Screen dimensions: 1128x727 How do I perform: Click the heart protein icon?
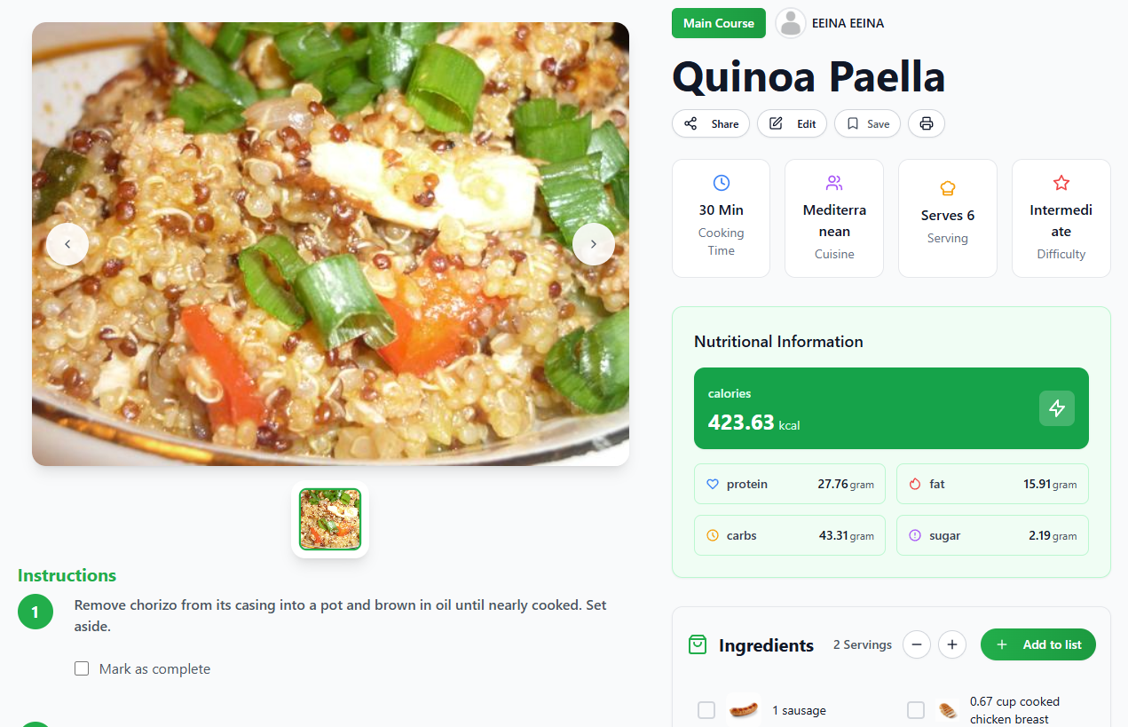point(712,484)
